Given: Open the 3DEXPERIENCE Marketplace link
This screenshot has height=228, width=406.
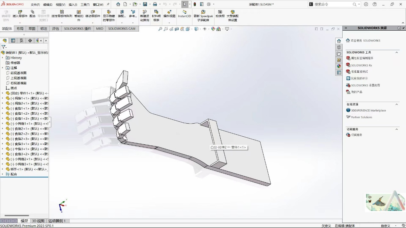Looking at the screenshot, I should click(368, 110).
